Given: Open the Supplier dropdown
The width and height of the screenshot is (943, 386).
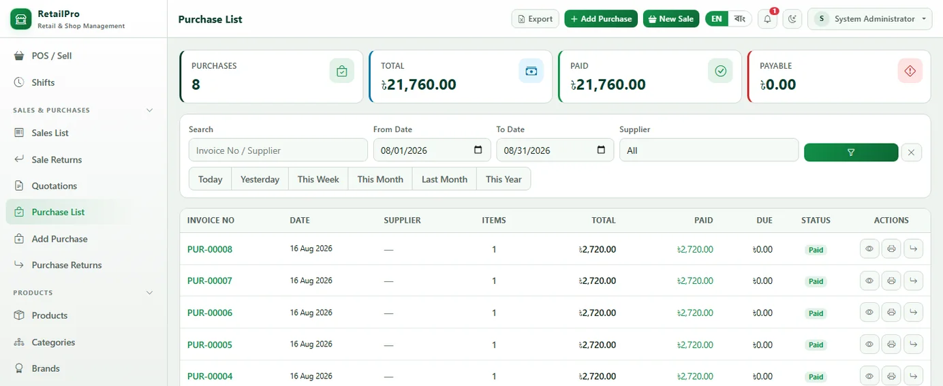Looking at the screenshot, I should (709, 150).
